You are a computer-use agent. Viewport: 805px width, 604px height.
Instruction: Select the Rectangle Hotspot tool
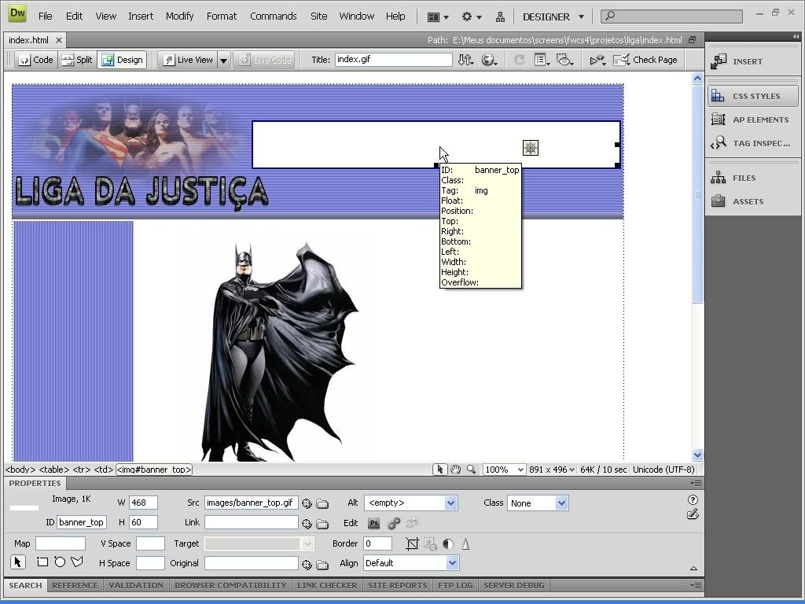[x=42, y=562]
